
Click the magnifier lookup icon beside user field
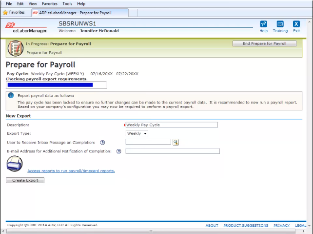[x=176, y=142]
